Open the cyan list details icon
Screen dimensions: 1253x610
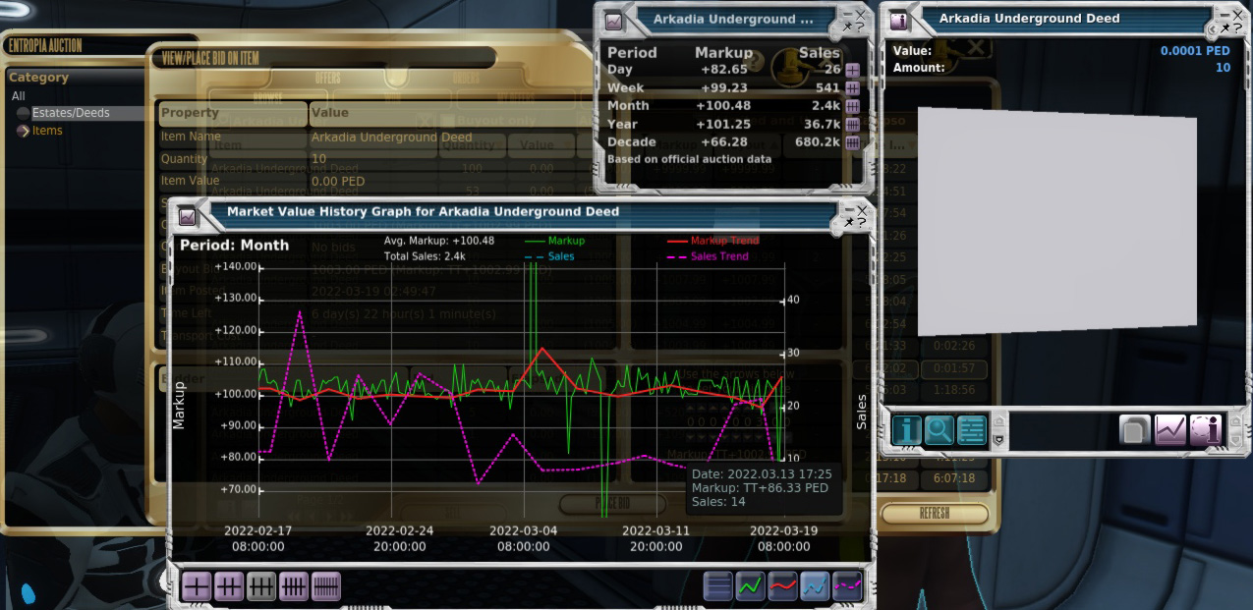971,429
